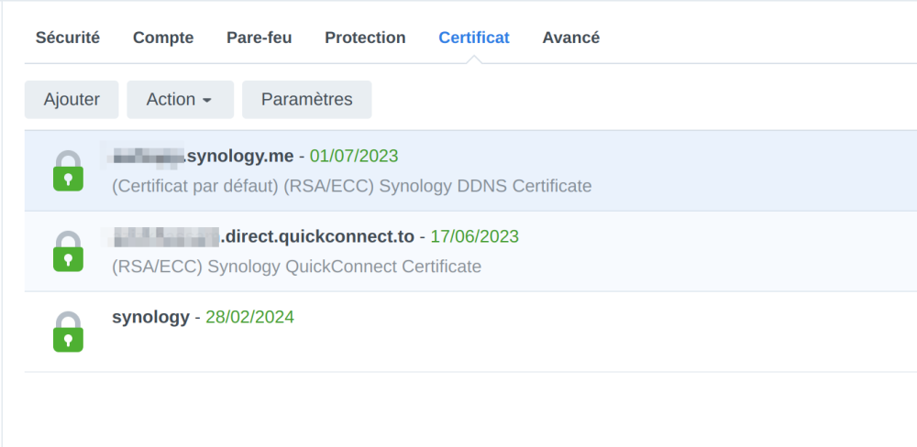Image resolution: width=917 pixels, height=447 pixels.
Task: Click the synology certificate lock icon
Action: tap(68, 332)
